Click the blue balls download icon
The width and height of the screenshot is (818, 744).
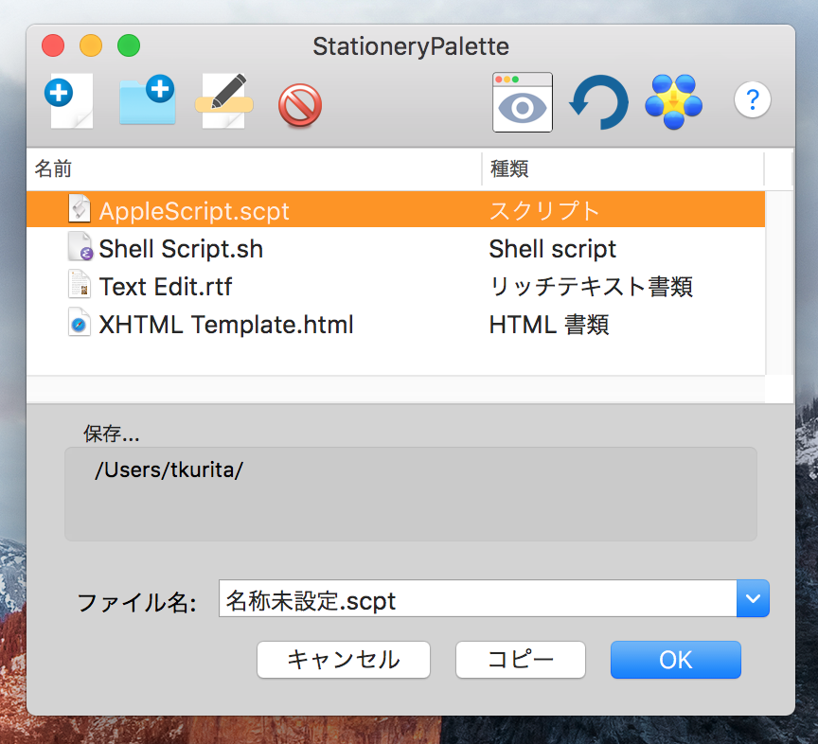(x=673, y=101)
